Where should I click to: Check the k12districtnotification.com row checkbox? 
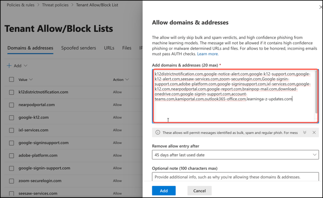pyautogui.click(x=11, y=92)
